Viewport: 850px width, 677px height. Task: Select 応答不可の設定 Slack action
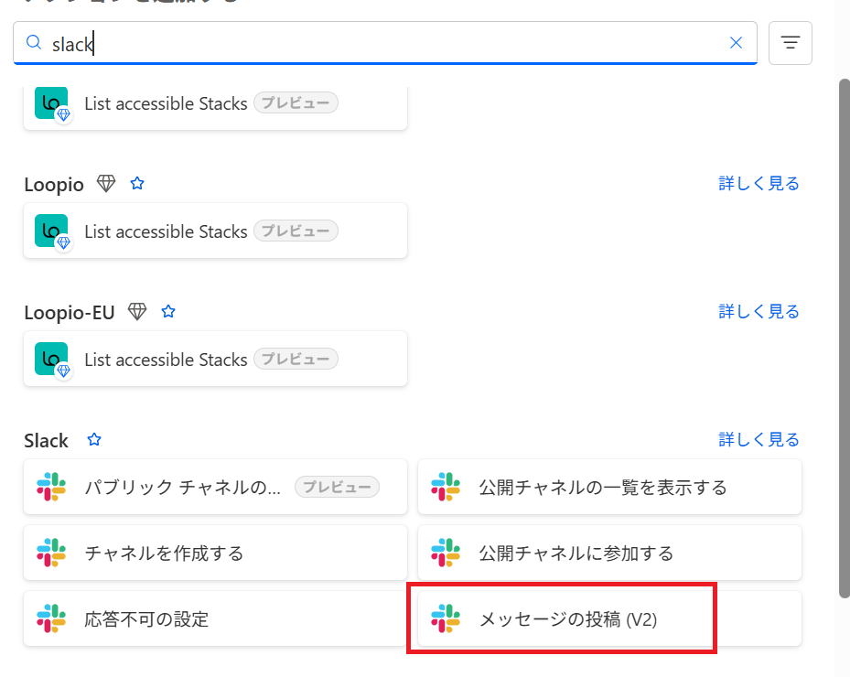[215, 618]
